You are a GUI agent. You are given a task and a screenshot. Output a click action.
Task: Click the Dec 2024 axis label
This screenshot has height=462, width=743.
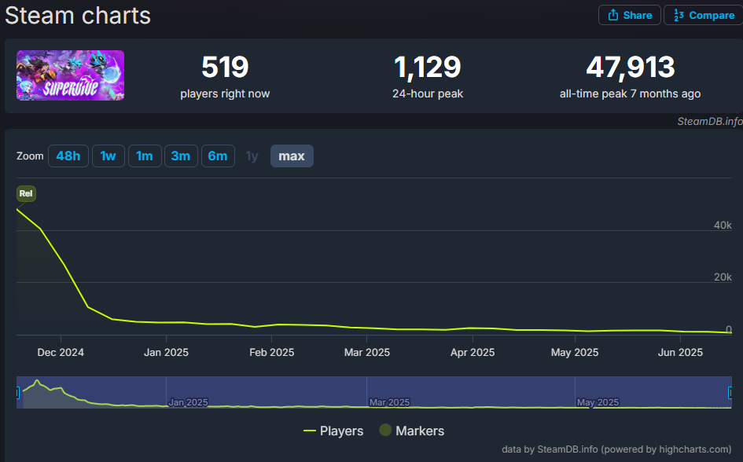coord(61,352)
